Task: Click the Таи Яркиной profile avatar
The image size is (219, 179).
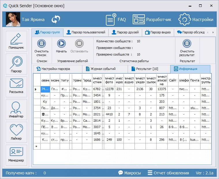Action: [13, 20]
